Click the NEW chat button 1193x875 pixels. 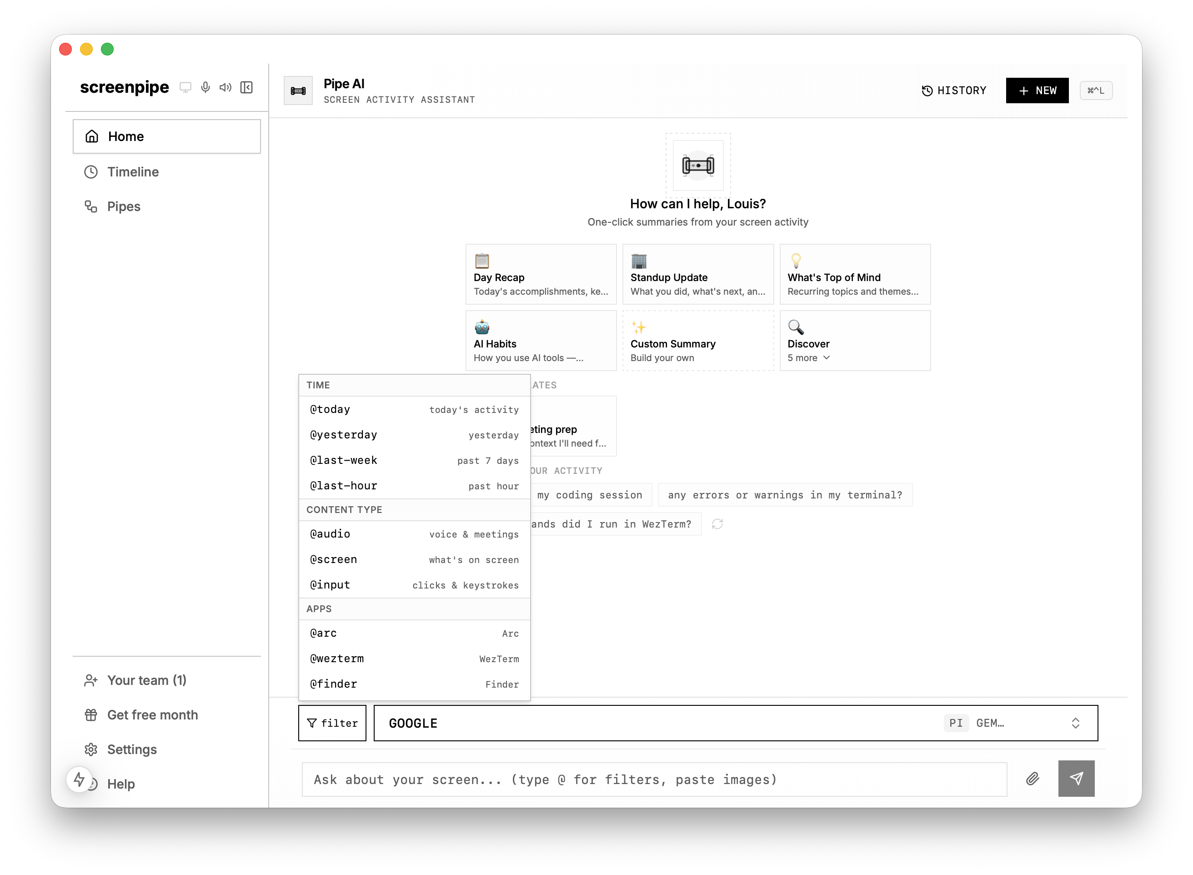(x=1037, y=91)
